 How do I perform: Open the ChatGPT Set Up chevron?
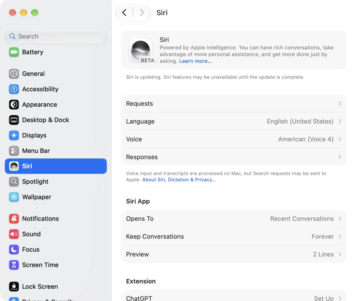click(x=340, y=299)
